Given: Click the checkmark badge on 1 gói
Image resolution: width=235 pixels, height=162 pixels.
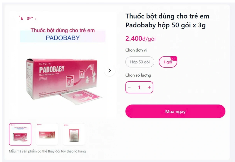Looking at the screenshot, I should 174,58.
